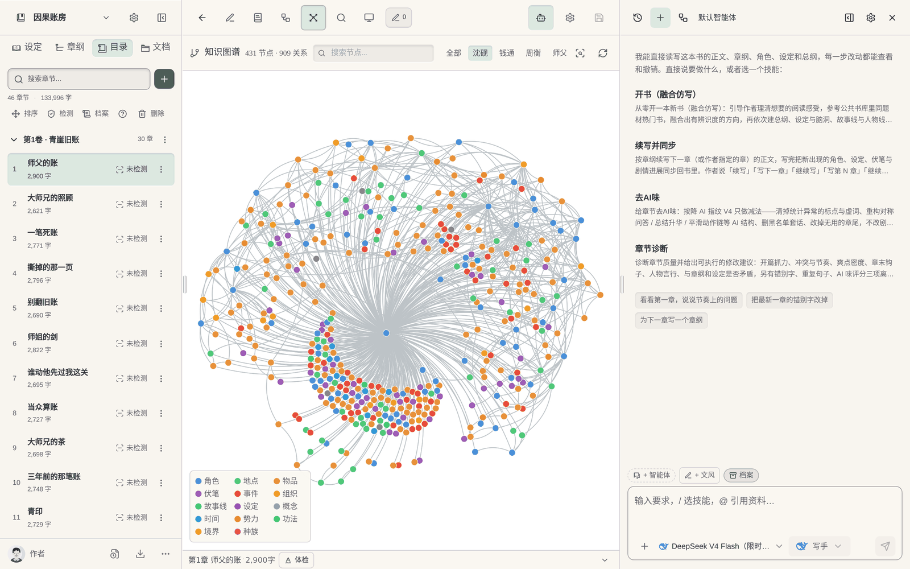Collapse the left sidebar panel icon
910x569 pixels.
pos(162,18)
